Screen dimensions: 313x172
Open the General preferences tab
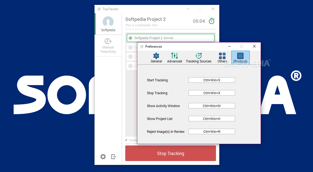coord(156,58)
